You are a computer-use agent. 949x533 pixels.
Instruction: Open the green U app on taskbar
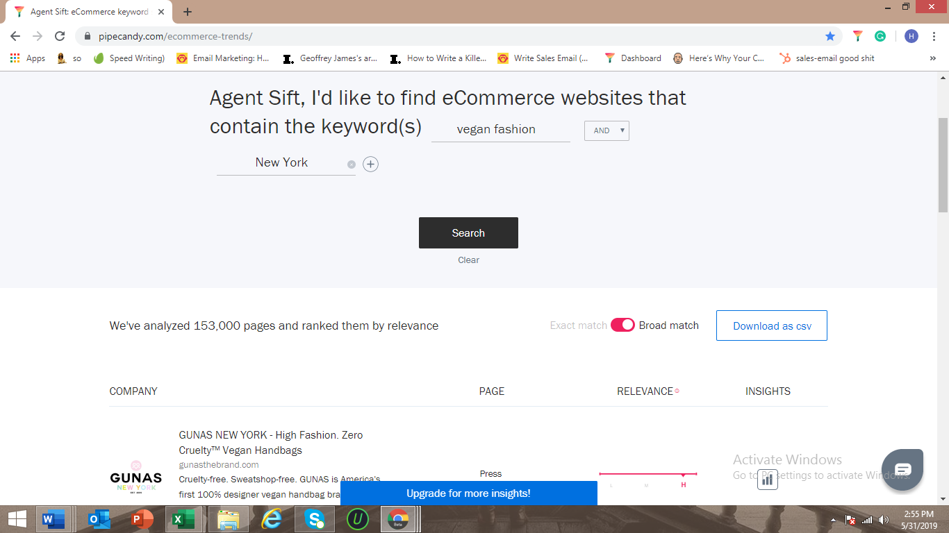click(x=358, y=518)
